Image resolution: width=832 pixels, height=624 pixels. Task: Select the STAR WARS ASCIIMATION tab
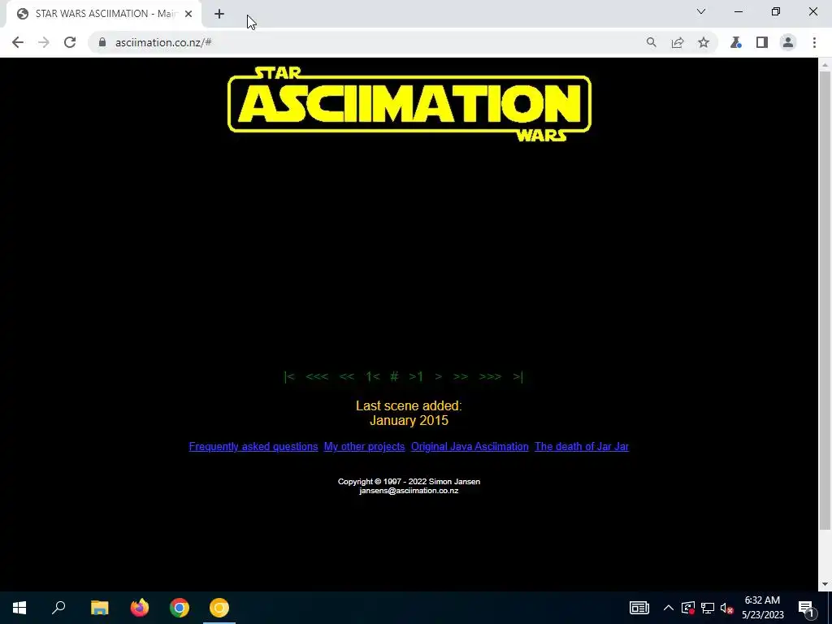click(x=104, y=14)
